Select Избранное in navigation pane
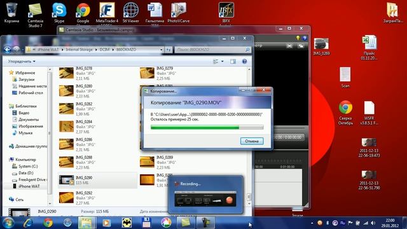407x229 pixels. click(25, 73)
